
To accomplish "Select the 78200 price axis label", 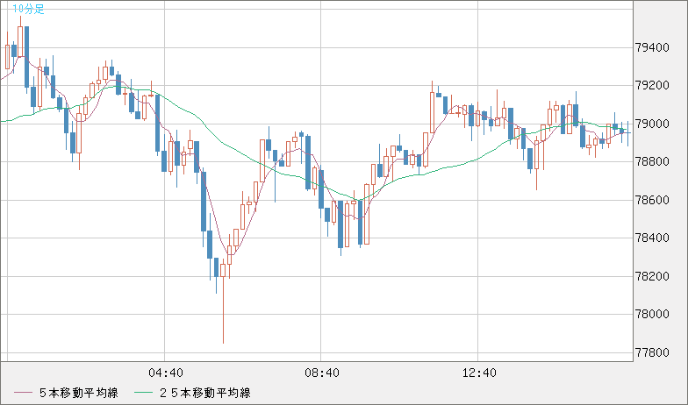I will (653, 276).
